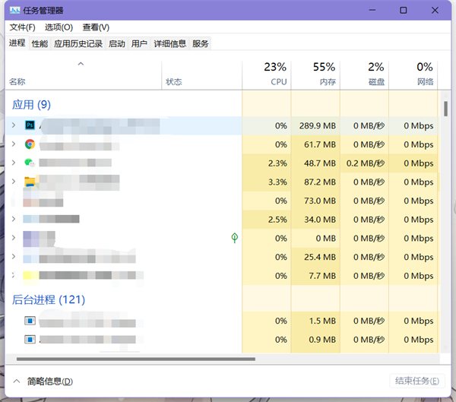Open the 查看(V) menu
The image size is (456, 402).
click(96, 27)
